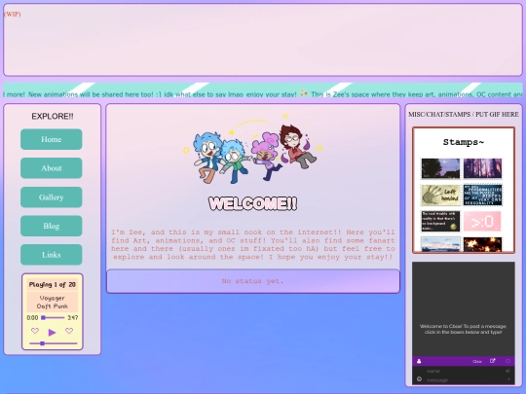Click the 'Voyager Daft Punk' track title

(52, 302)
